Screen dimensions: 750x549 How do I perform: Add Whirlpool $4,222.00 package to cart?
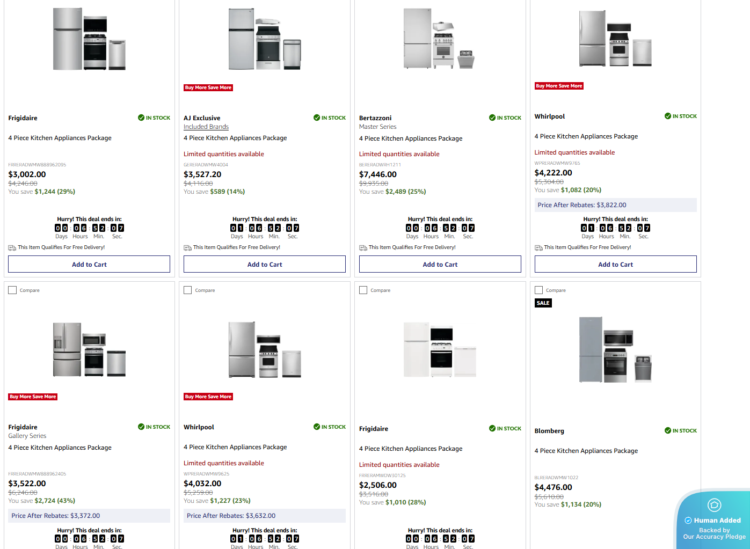(x=615, y=264)
